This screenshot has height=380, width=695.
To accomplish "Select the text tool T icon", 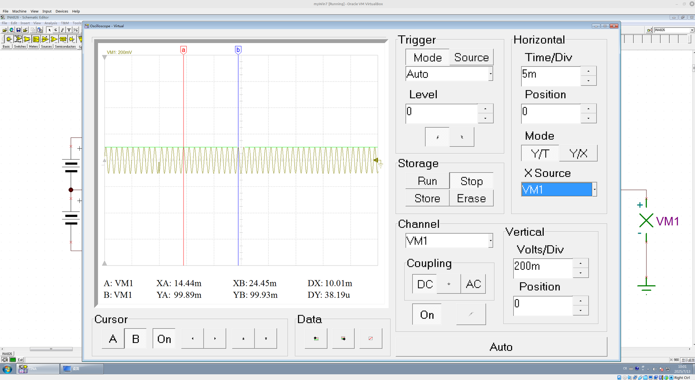I will (x=69, y=30).
